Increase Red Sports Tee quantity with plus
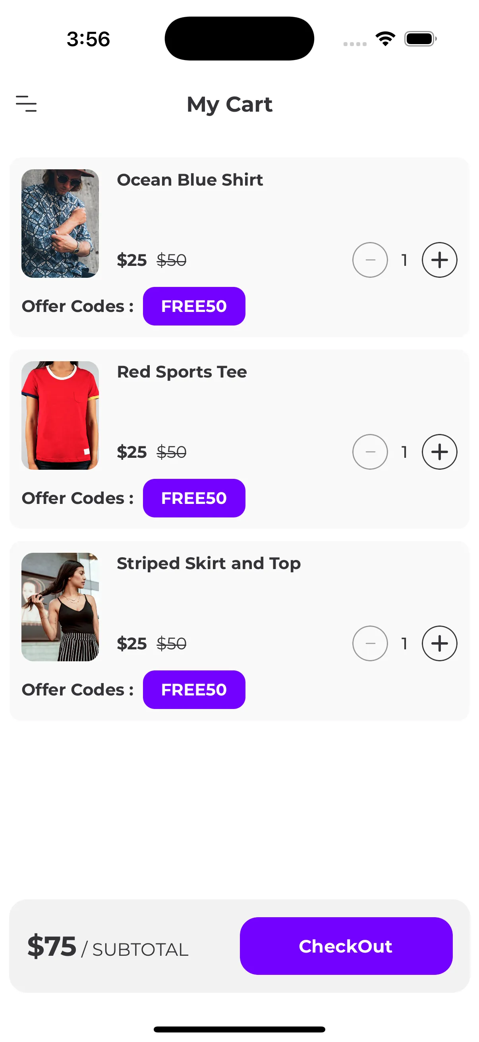The width and height of the screenshot is (479, 1042). coord(439,452)
